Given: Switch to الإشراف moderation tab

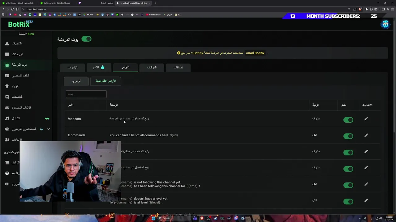Looking at the screenshot, I should pyautogui.click(x=73, y=67).
